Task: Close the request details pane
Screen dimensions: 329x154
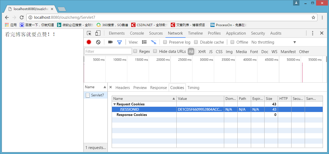Action: click(x=111, y=87)
